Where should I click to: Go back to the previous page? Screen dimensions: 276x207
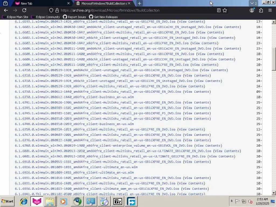point(6,11)
